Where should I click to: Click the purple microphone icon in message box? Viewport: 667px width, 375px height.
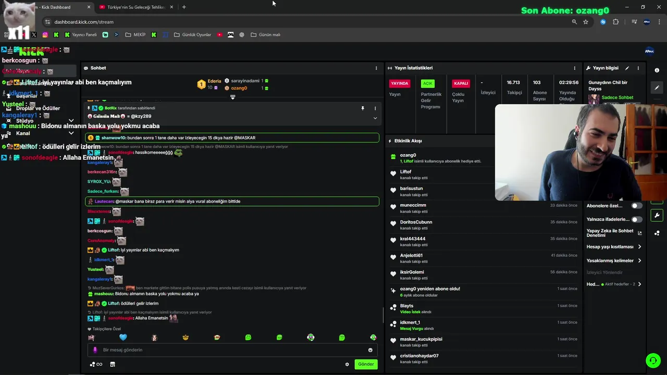95,350
